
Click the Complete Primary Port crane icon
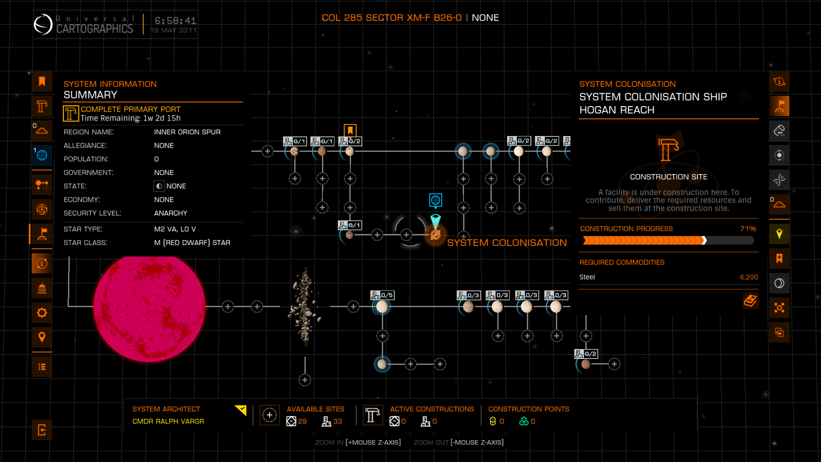click(x=71, y=114)
